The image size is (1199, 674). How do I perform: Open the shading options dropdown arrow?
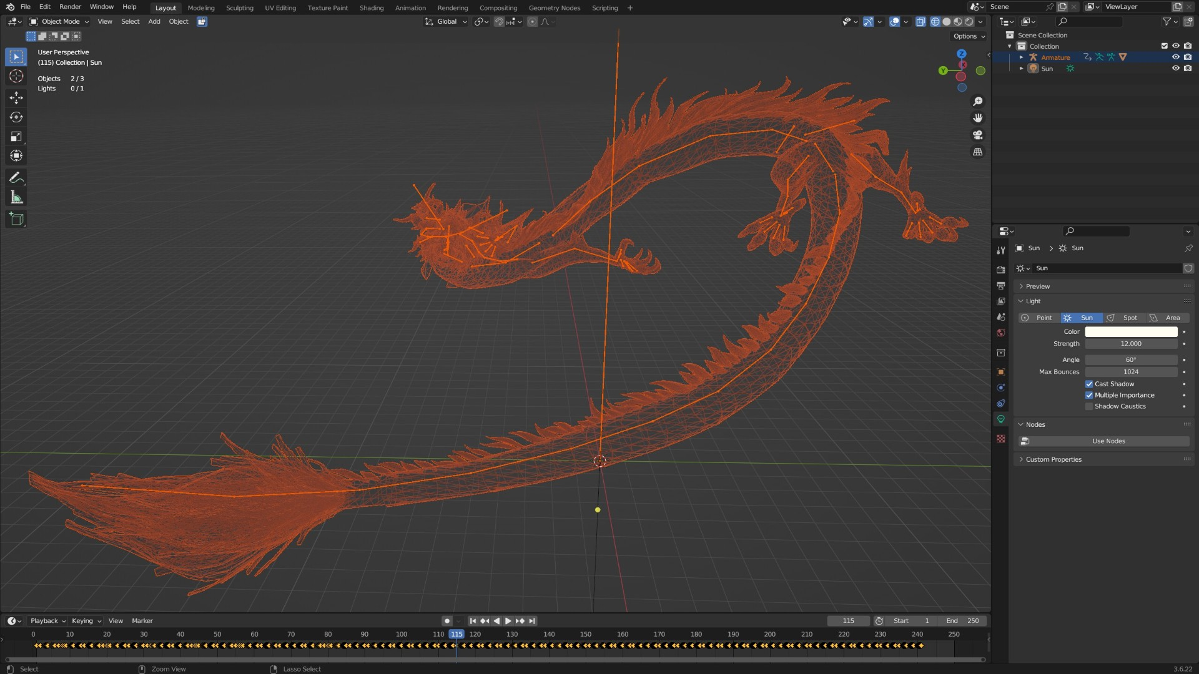980,22
